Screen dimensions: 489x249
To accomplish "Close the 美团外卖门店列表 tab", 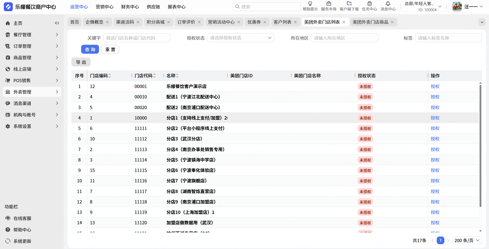I will (x=344, y=22).
